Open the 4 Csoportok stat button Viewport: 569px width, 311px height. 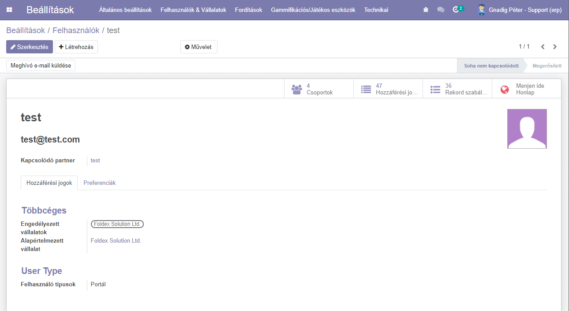click(x=319, y=89)
